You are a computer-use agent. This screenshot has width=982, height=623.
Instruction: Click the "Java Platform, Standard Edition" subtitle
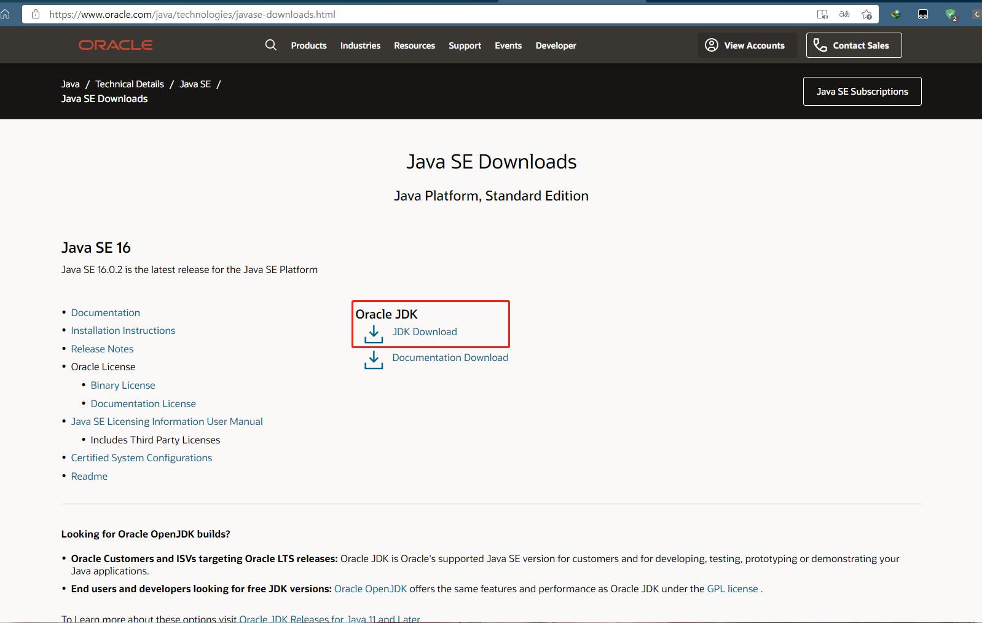[x=491, y=196]
